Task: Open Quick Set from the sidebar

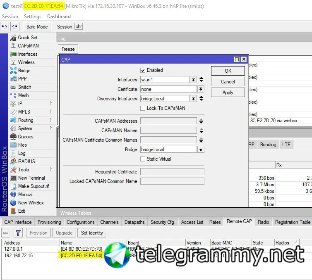Action: [x=27, y=38]
